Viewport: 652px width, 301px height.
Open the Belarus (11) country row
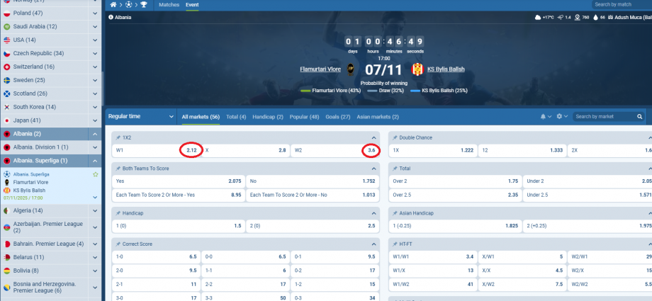pyautogui.click(x=50, y=257)
